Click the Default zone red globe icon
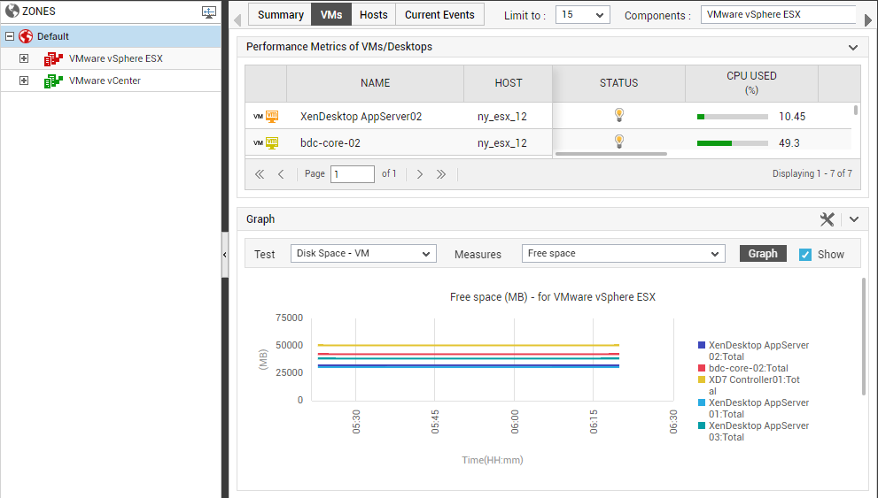The width and height of the screenshot is (878, 498). 26,36
